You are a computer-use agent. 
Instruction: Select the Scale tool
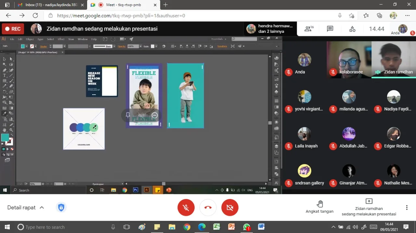(11, 92)
